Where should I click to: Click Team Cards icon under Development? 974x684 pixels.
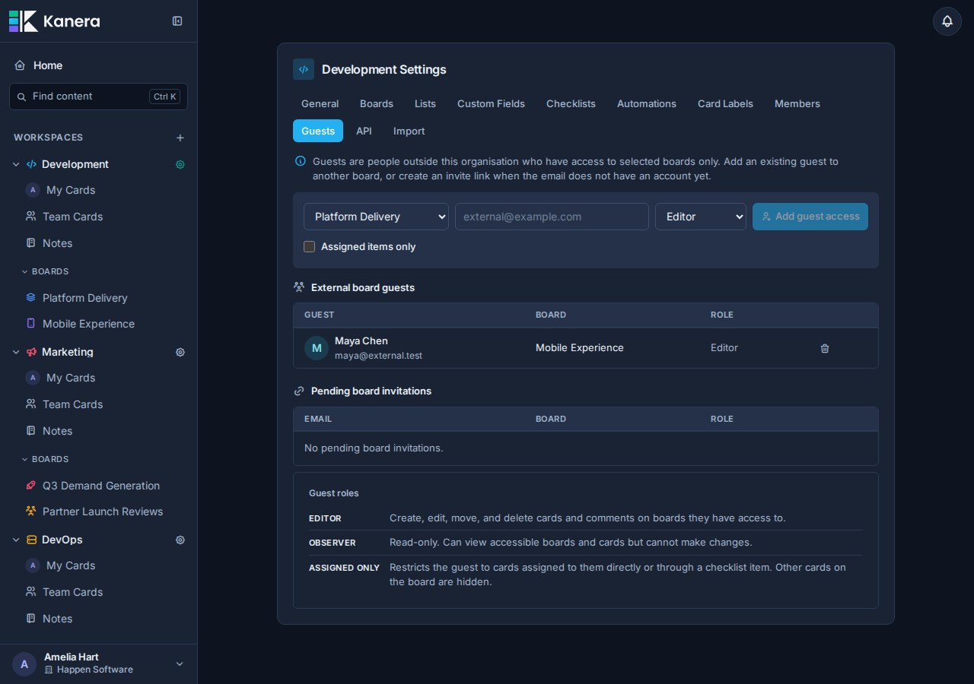(x=30, y=217)
